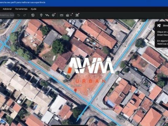Click the crossed tools design icon
This screenshot has height=126, width=168.
[77, 15]
